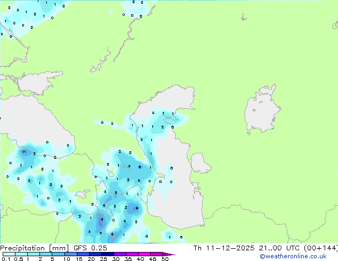Click the 'Th 11-12-2025' date text
The width and height of the screenshot is (338, 261).
(x=224, y=248)
